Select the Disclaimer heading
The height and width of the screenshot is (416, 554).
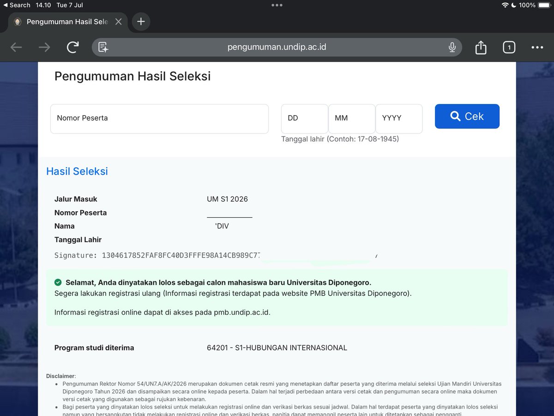point(61,376)
